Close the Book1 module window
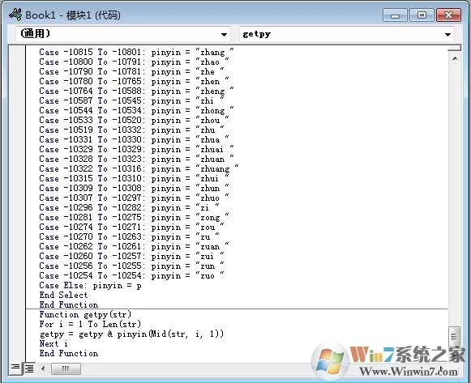Screen dimensions: 471x383 (x=448, y=15)
